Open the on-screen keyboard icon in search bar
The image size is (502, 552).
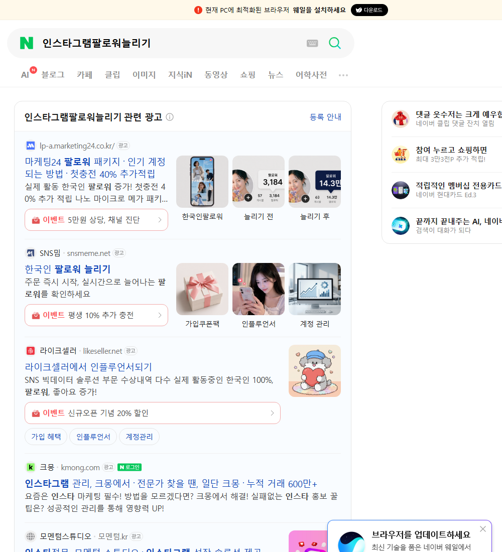click(312, 43)
